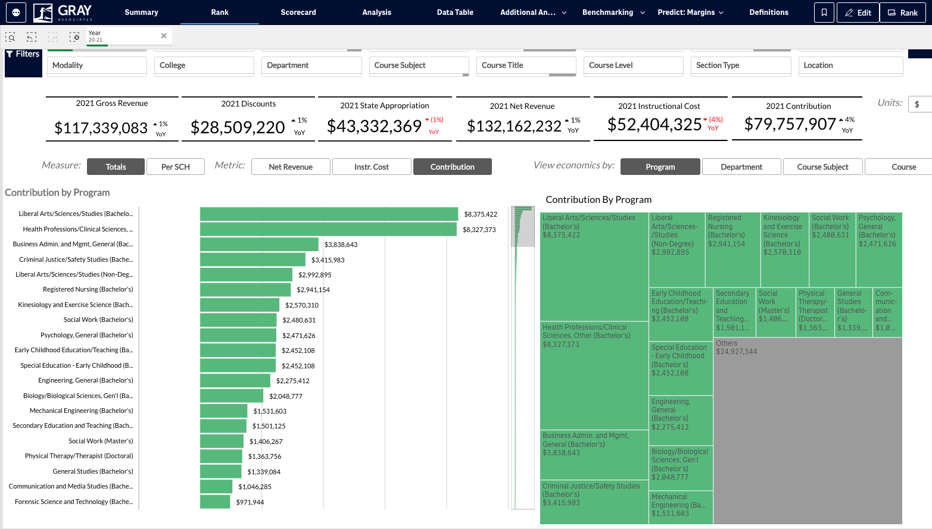Select the Liberal Arts Bachelor's $8,375,422 bar
Viewport: 932px width, 529px height.
click(329, 214)
